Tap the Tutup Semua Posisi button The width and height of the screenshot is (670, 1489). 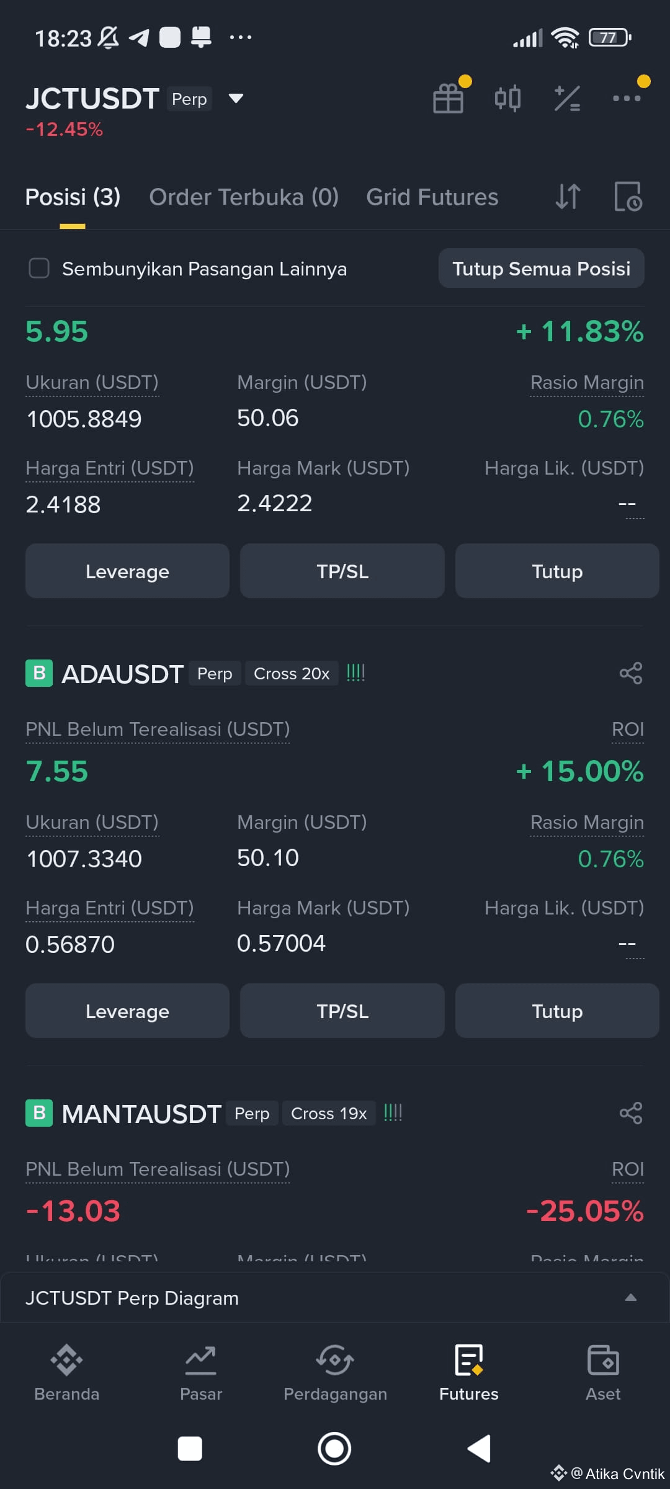coord(542,269)
